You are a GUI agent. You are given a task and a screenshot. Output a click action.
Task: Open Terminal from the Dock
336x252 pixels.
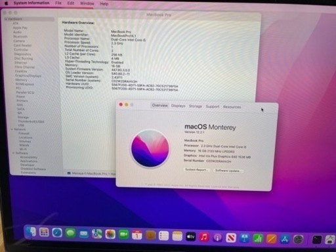pos(316,240)
